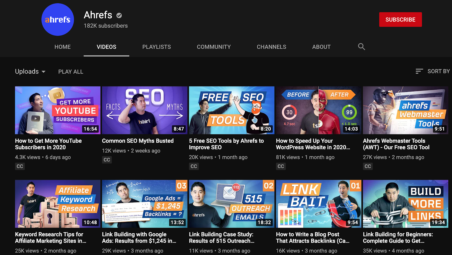
Task: Open channel search with the magnifier icon
Action: (361, 47)
